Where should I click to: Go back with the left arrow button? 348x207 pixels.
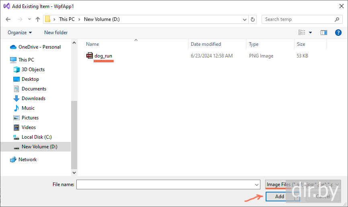8,19
